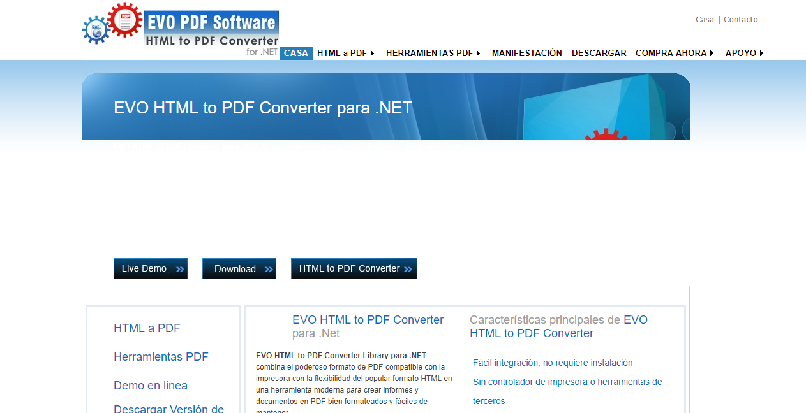Click the chevron on HTML to PDF Converter button
The height and width of the screenshot is (413, 806).
pyautogui.click(x=408, y=270)
